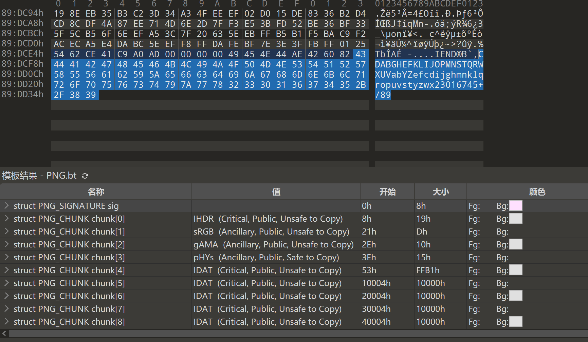The image size is (588, 342).
Task: Sort by the 颜色 column header
Action: pos(528,192)
